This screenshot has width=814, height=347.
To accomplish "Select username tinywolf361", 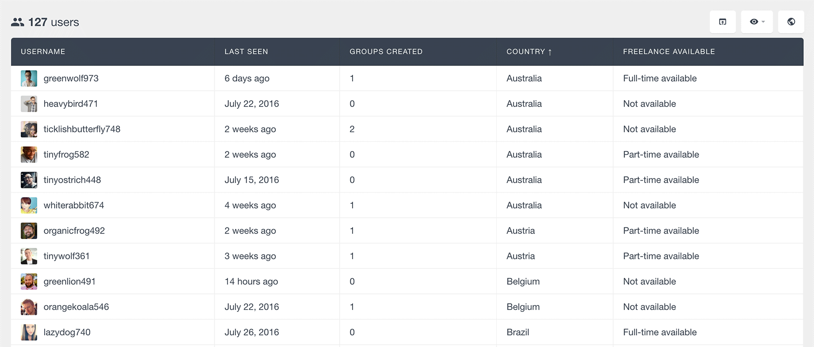I will tap(67, 256).
